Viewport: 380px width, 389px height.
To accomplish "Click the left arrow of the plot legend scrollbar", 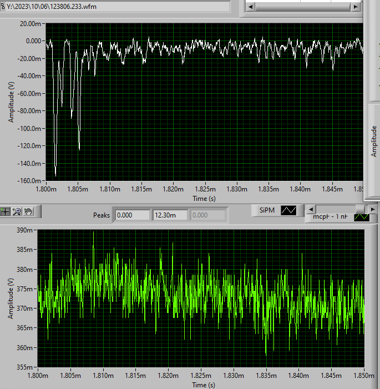I will tap(311, 209).
